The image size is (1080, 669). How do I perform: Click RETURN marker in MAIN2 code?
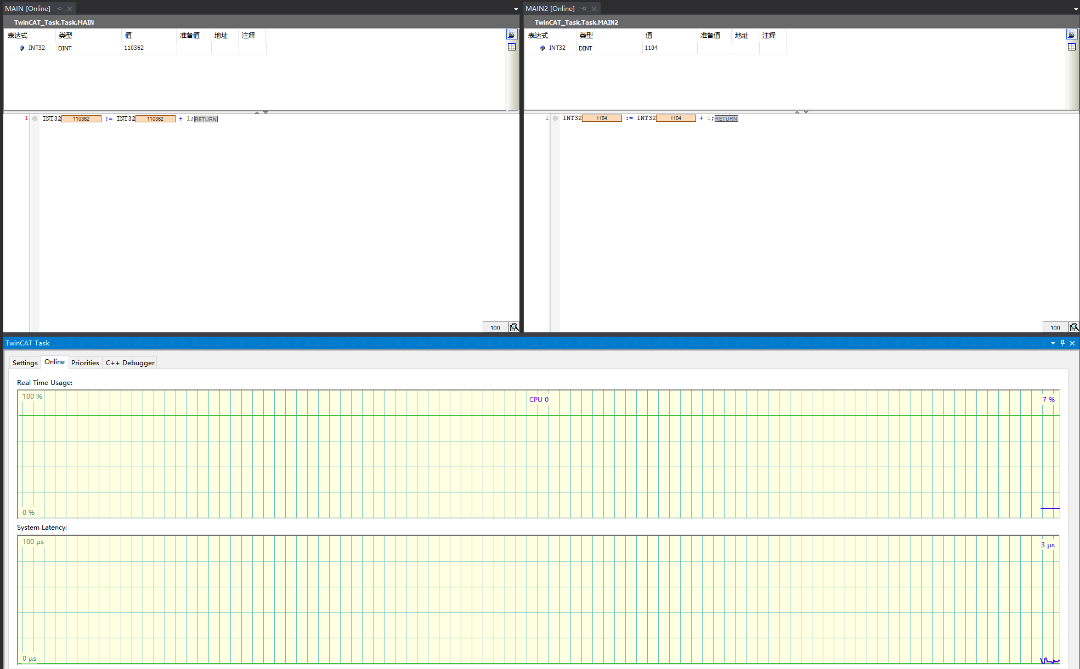pos(726,118)
